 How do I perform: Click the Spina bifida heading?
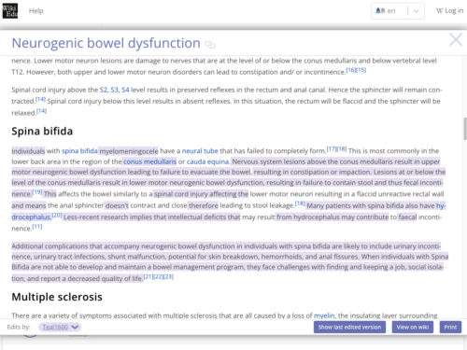coord(42,131)
